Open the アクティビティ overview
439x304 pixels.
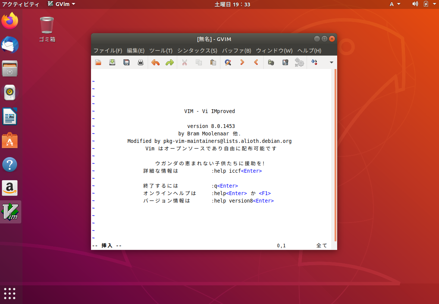pos(21,4)
